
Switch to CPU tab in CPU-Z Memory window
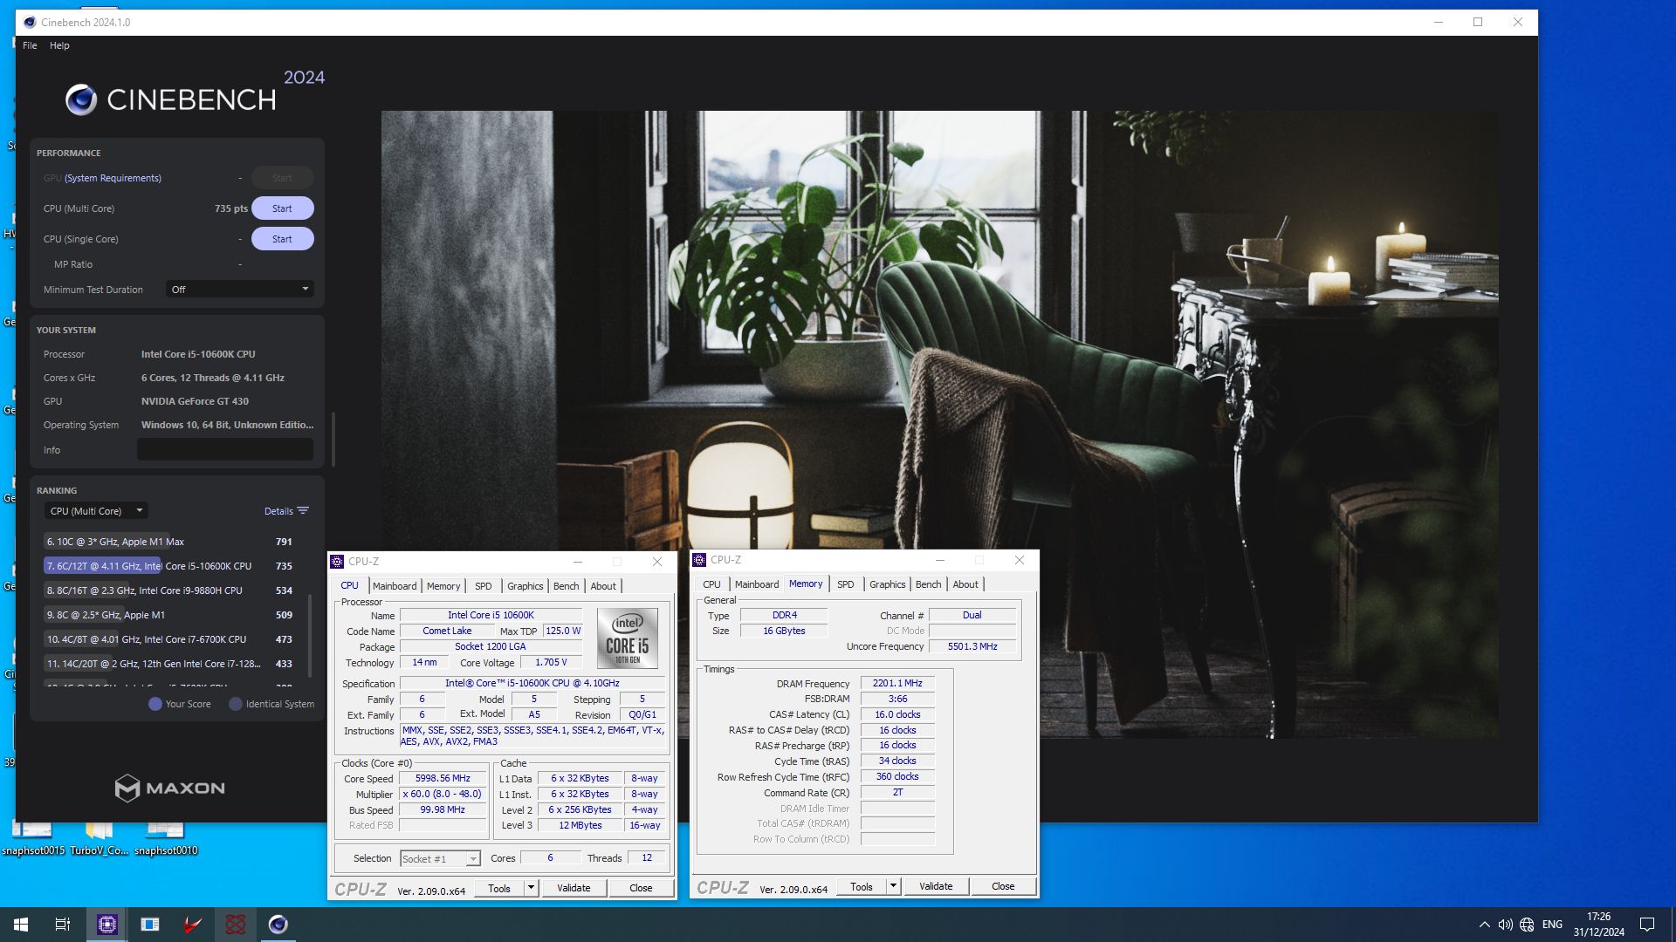tap(712, 584)
